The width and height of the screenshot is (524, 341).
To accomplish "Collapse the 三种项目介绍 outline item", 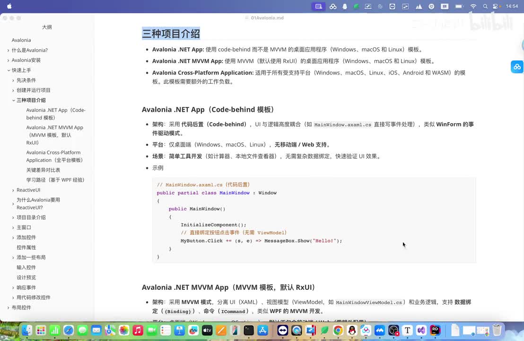I will click(x=13, y=100).
